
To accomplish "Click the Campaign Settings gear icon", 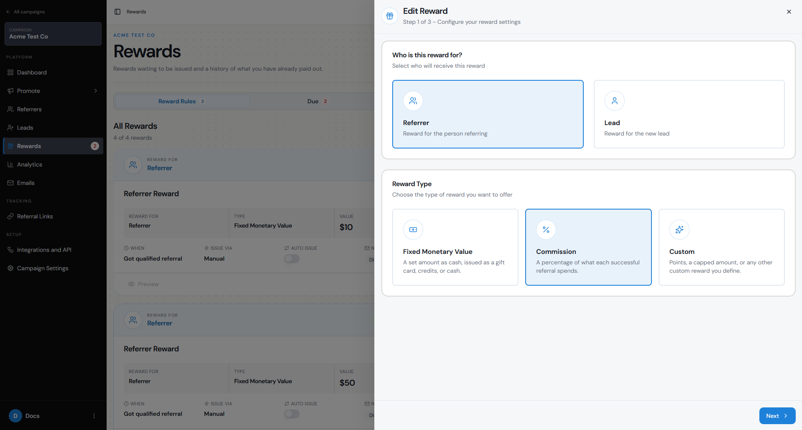I will (x=10, y=268).
